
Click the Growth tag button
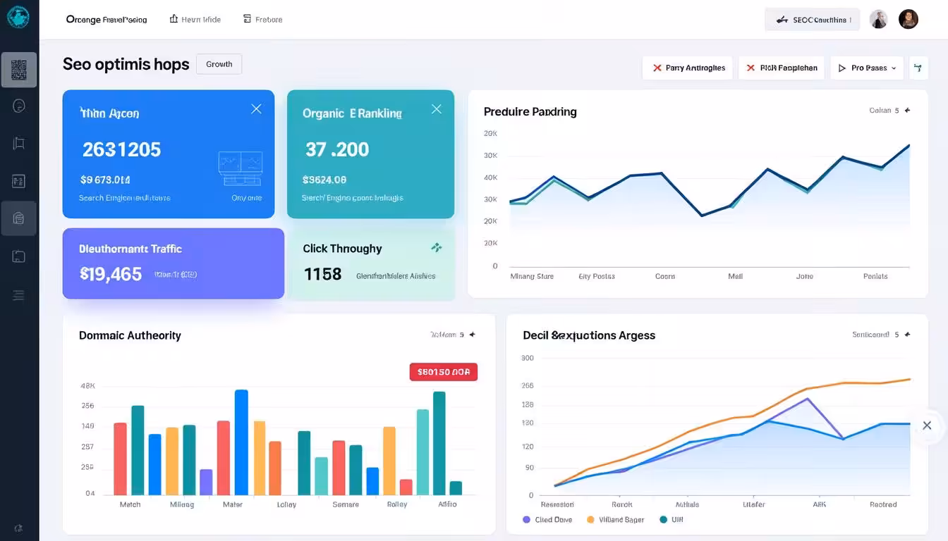click(219, 64)
